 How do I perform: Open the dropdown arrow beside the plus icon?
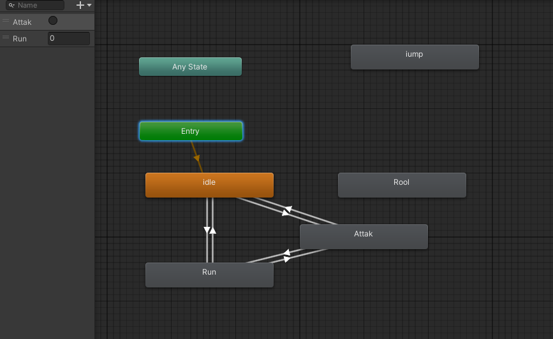(89, 5)
